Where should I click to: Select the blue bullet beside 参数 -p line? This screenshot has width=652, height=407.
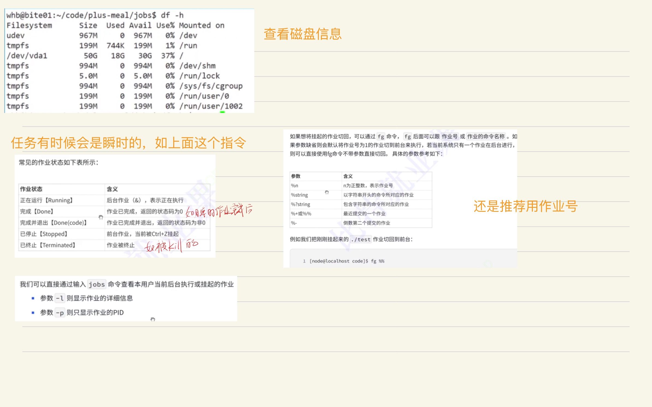click(33, 313)
